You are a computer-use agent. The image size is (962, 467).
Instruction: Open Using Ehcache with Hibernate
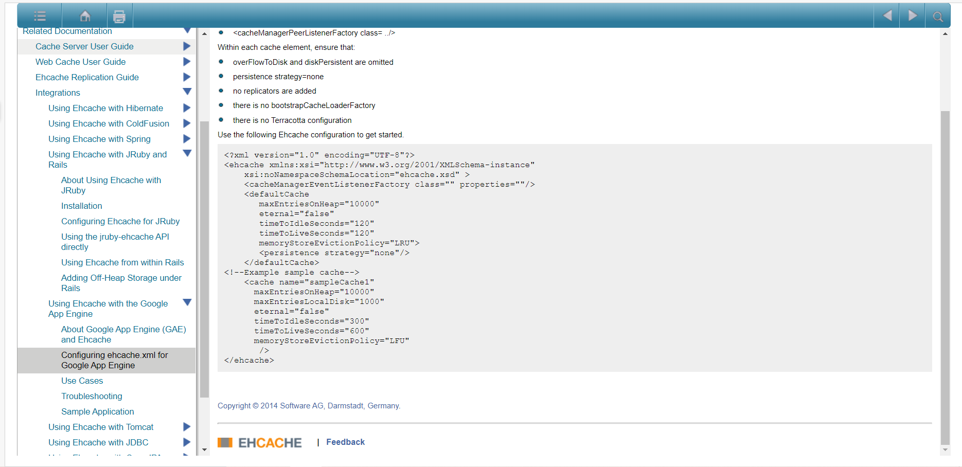point(105,108)
